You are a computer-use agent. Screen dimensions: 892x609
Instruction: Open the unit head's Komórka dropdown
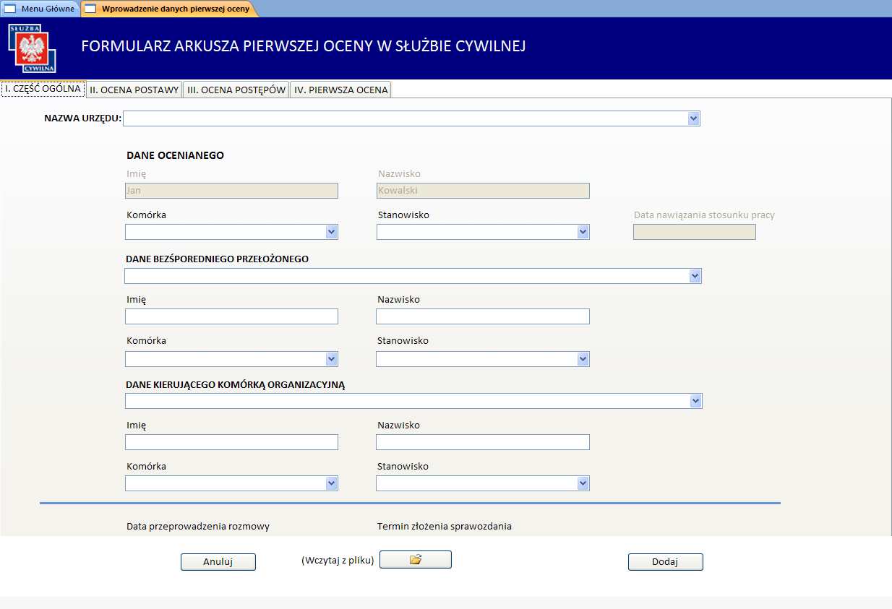click(331, 483)
